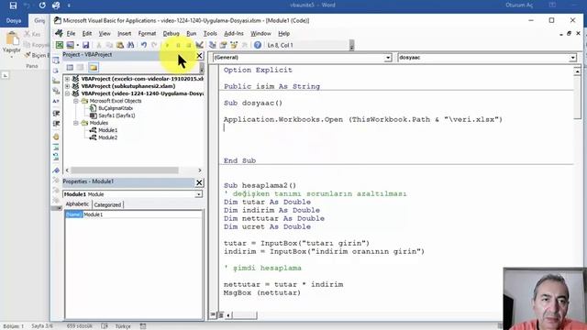Image resolution: width=587 pixels, height=330 pixels.
Task: Toggle breakpoint with the hand icon
Action: point(56,137)
